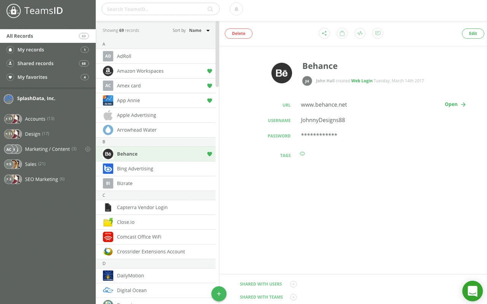Click the masked password field value
Viewport: 487px width, 304px height.
pyautogui.click(x=319, y=135)
